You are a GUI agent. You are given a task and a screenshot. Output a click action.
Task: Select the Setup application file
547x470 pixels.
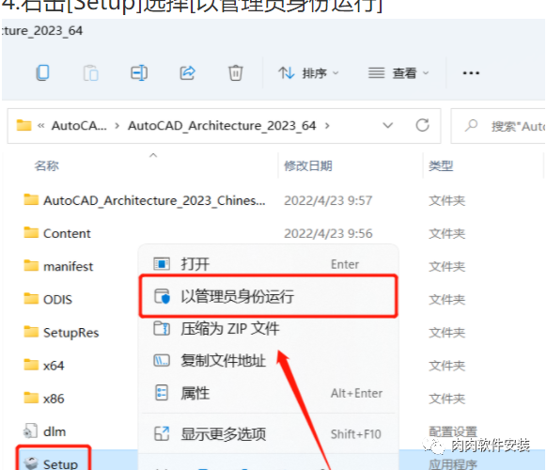(60, 463)
